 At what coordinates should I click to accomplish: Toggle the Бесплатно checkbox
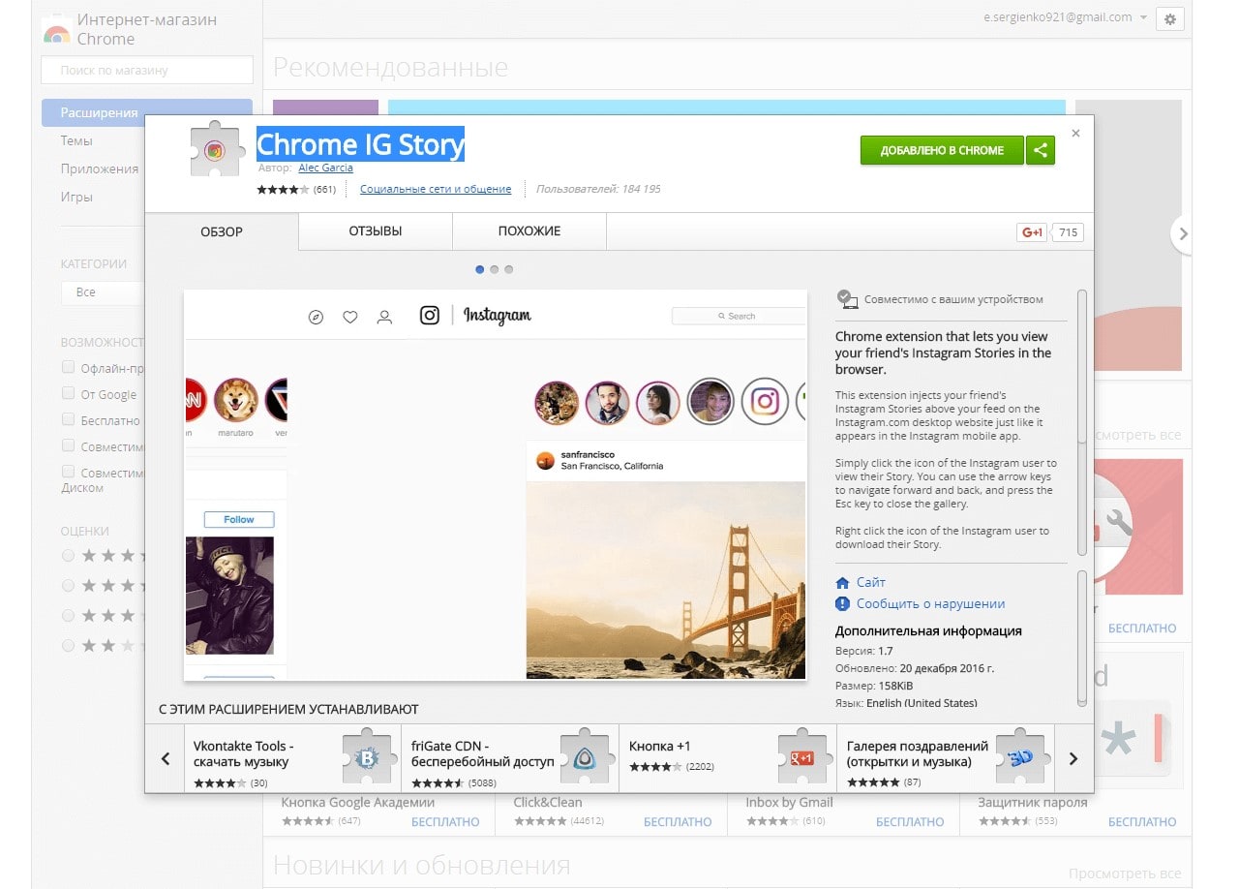click(68, 419)
